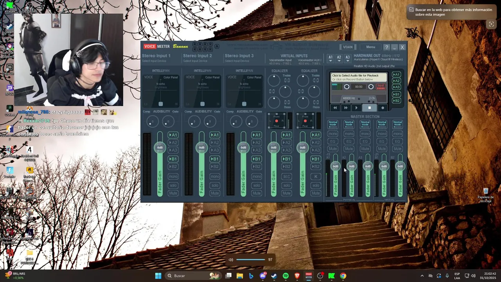501x282 pixels.
Task: Toggle A1 routing on Stereo Input 1
Action: (x=173, y=135)
